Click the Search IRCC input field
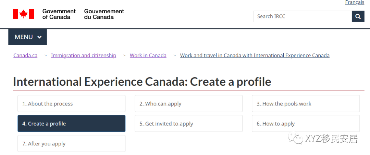 point(303,16)
